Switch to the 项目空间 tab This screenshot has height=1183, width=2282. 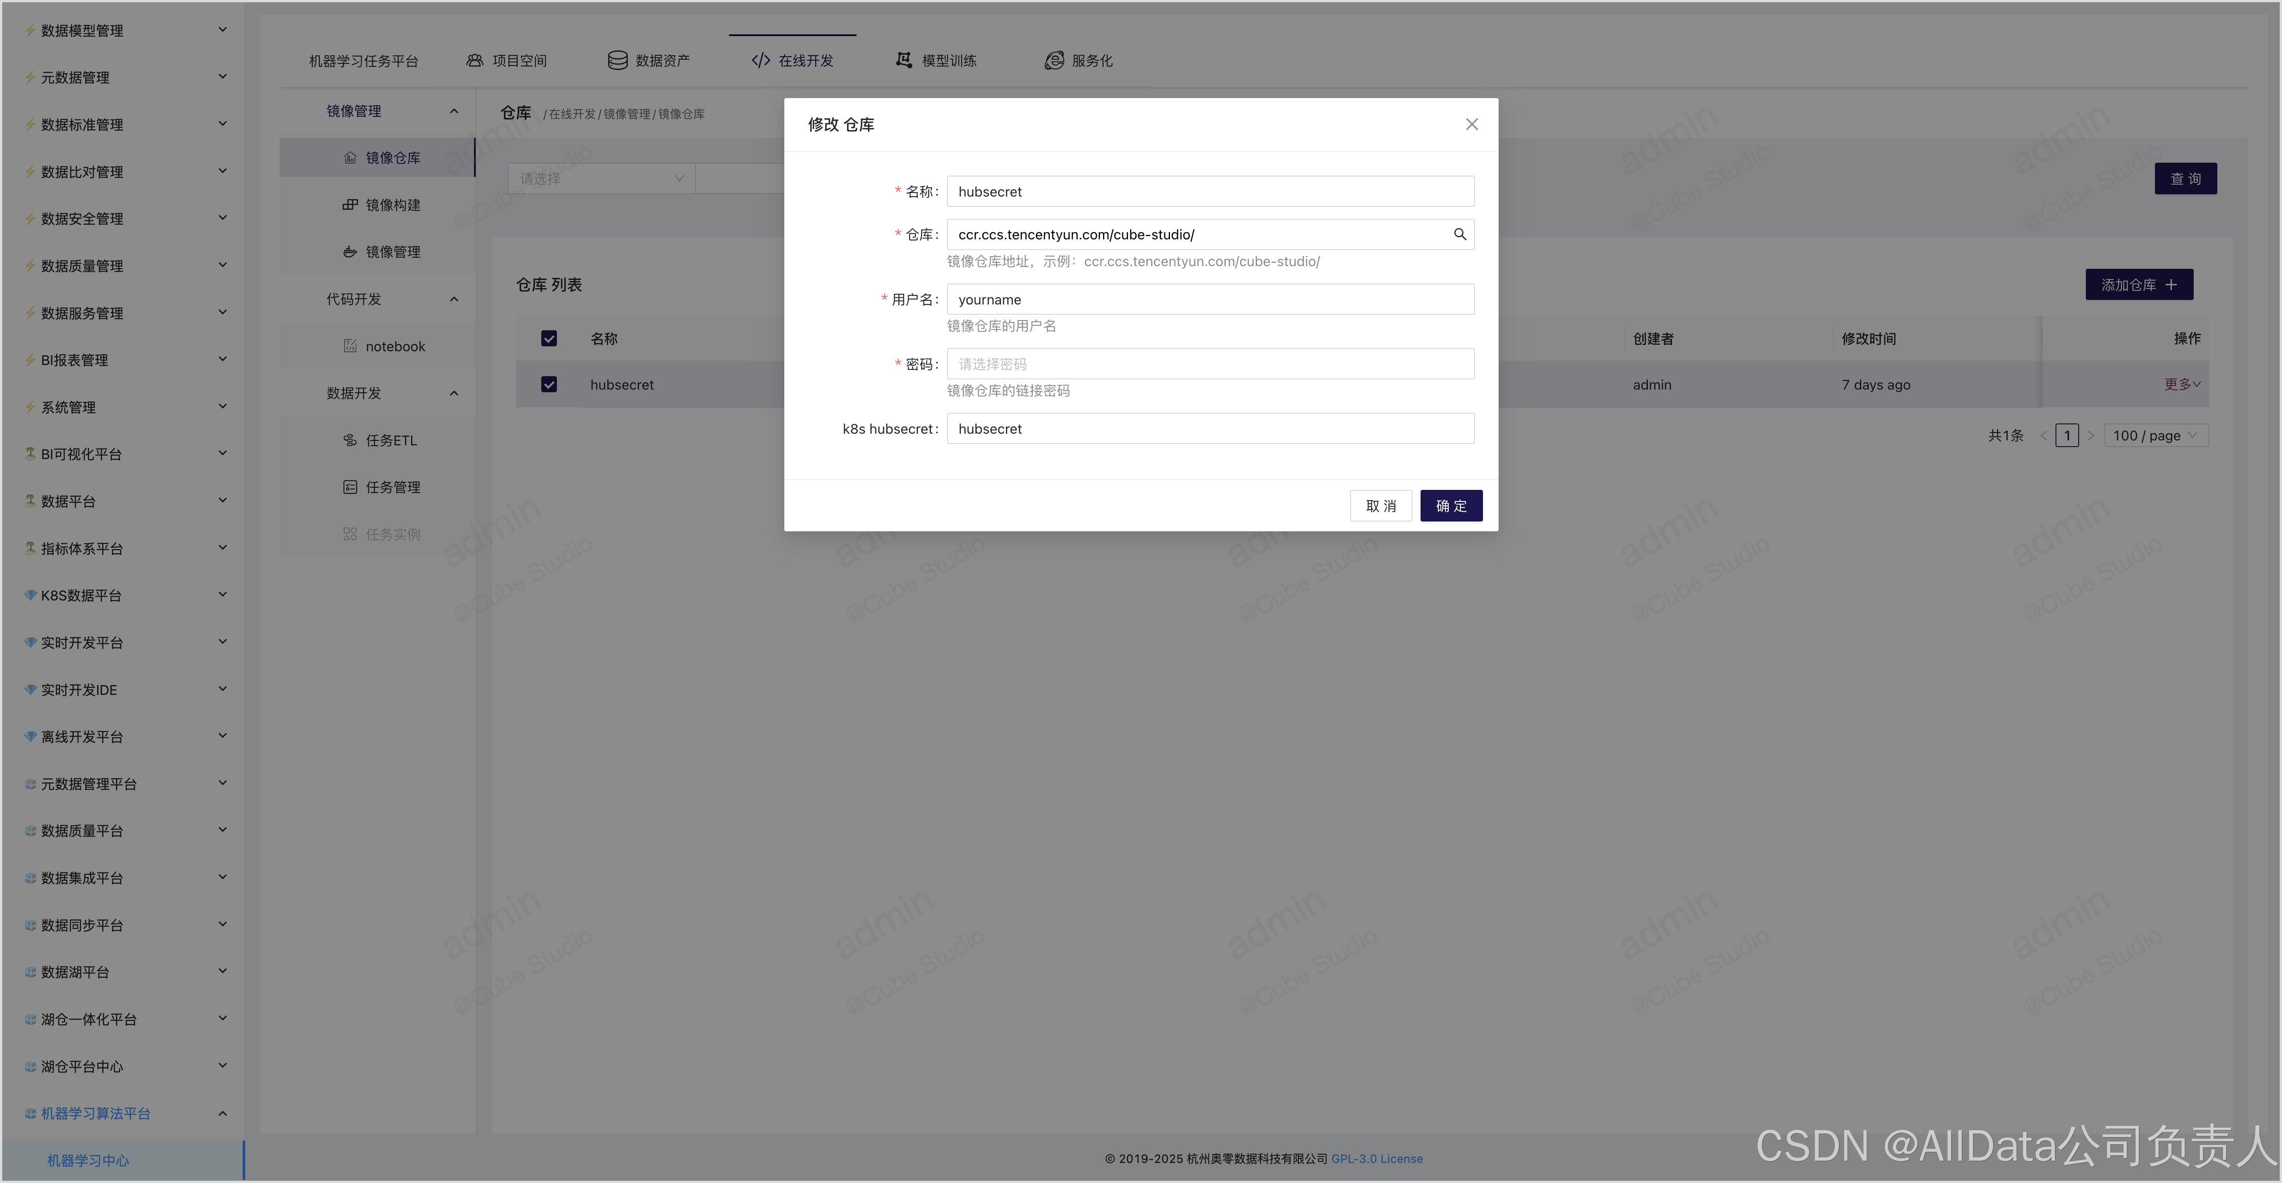[507, 60]
